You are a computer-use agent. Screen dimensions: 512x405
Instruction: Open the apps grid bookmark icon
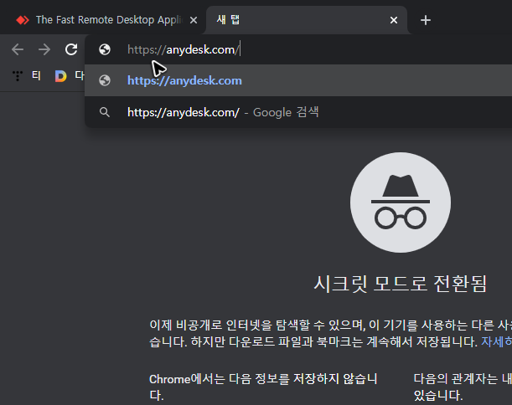[18, 75]
